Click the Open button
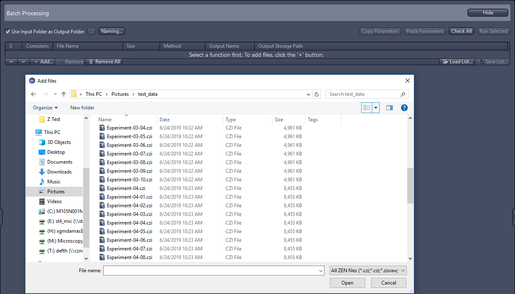515x294 pixels. (347, 283)
